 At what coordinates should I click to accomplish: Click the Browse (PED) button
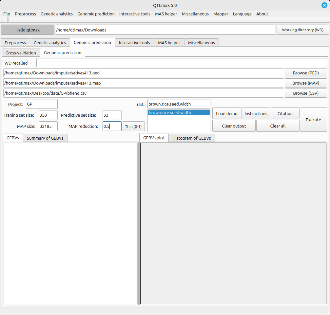pos(305,73)
